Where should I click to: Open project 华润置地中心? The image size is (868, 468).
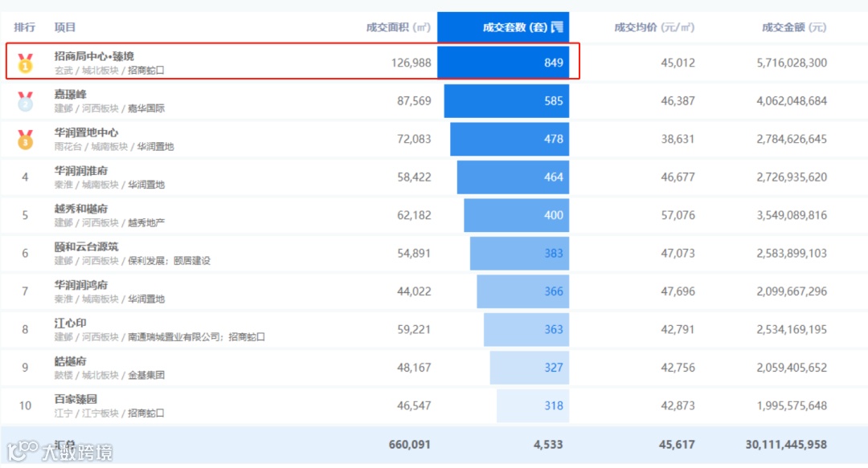(x=86, y=132)
